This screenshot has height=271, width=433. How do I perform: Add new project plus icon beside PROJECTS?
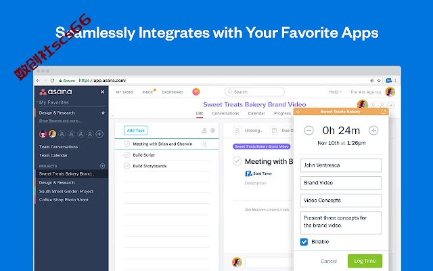point(102,166)
